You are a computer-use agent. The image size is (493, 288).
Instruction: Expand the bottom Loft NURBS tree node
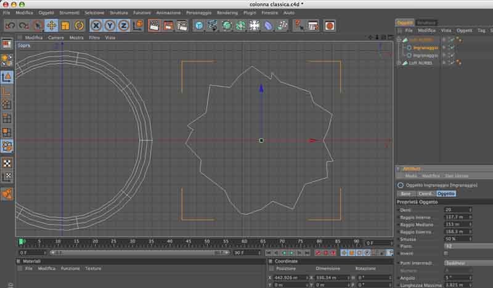pos(399,63)
